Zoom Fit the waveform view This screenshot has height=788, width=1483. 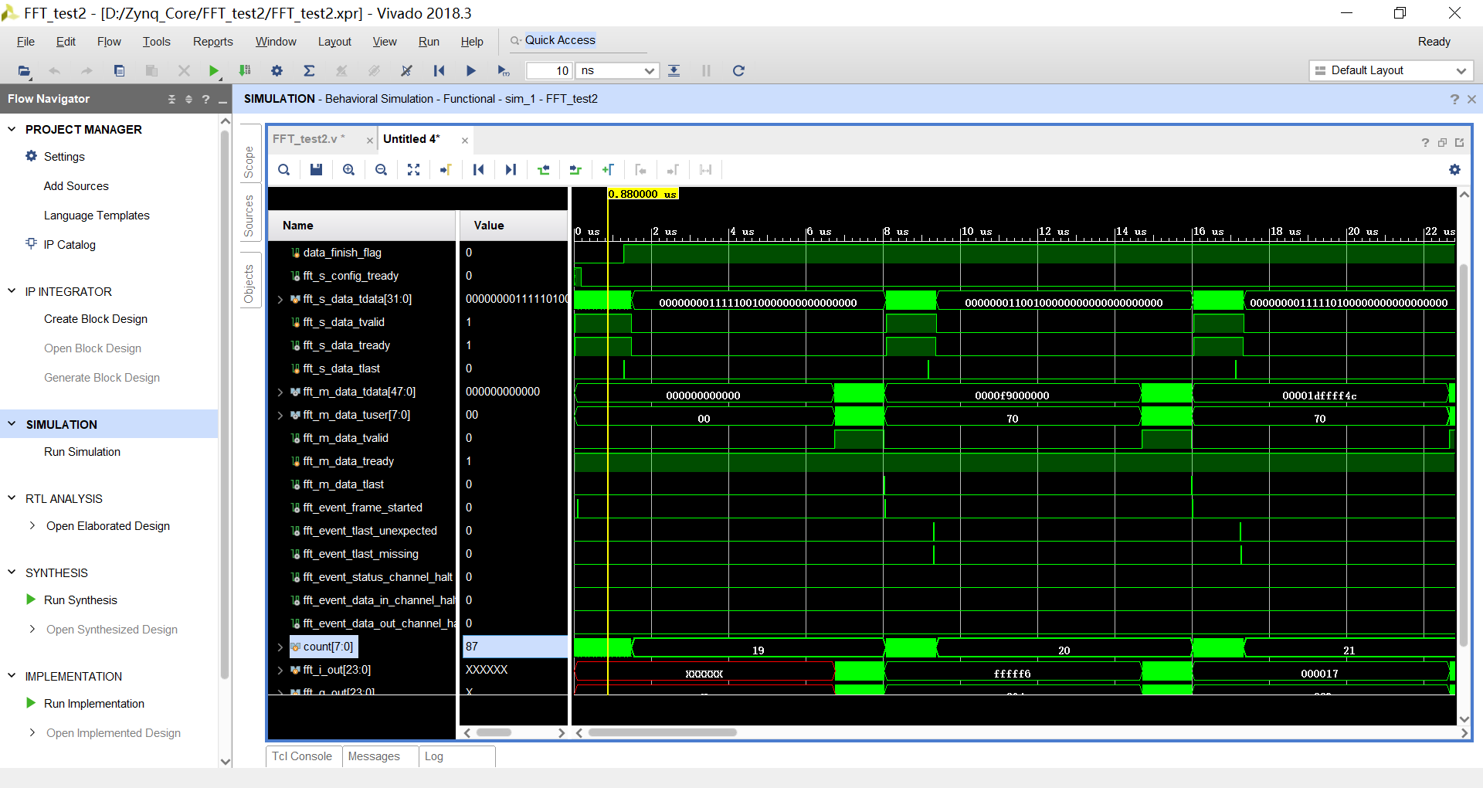click(413, 170)
